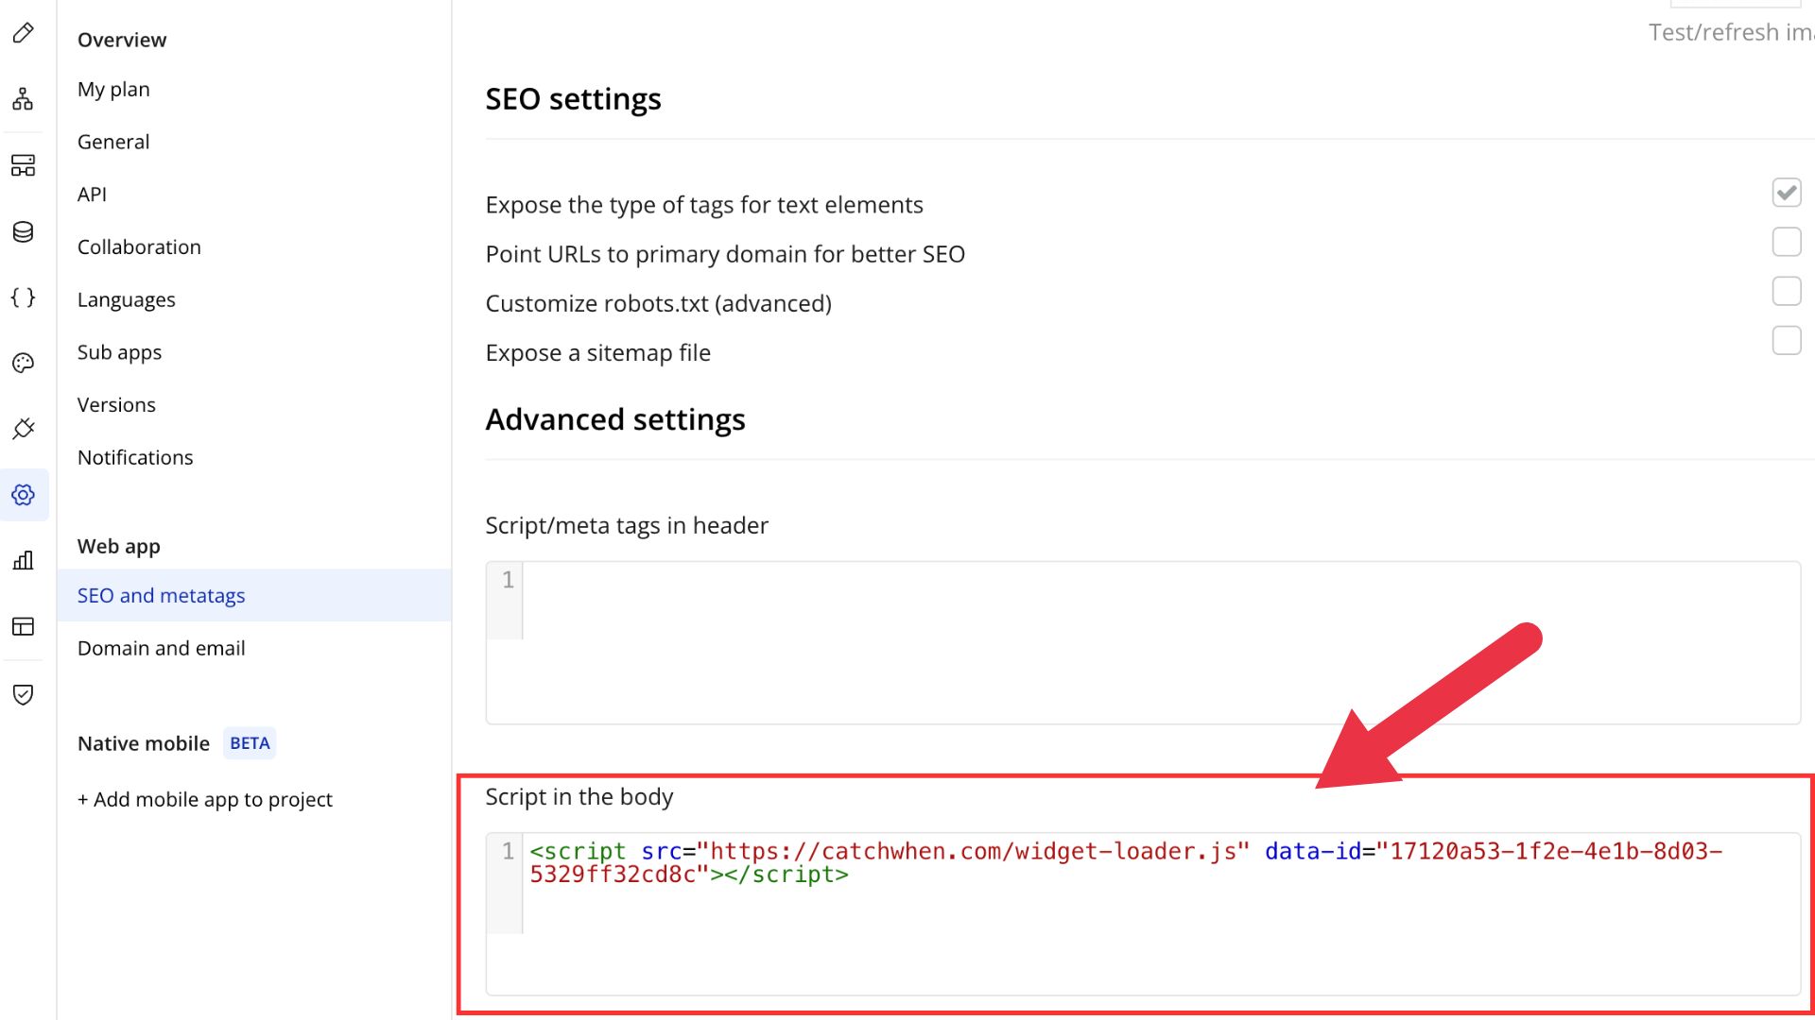The height and width of the screenshot is (1020, 1815).
Task: Click the Web app section heading
Action: (119, 547)
